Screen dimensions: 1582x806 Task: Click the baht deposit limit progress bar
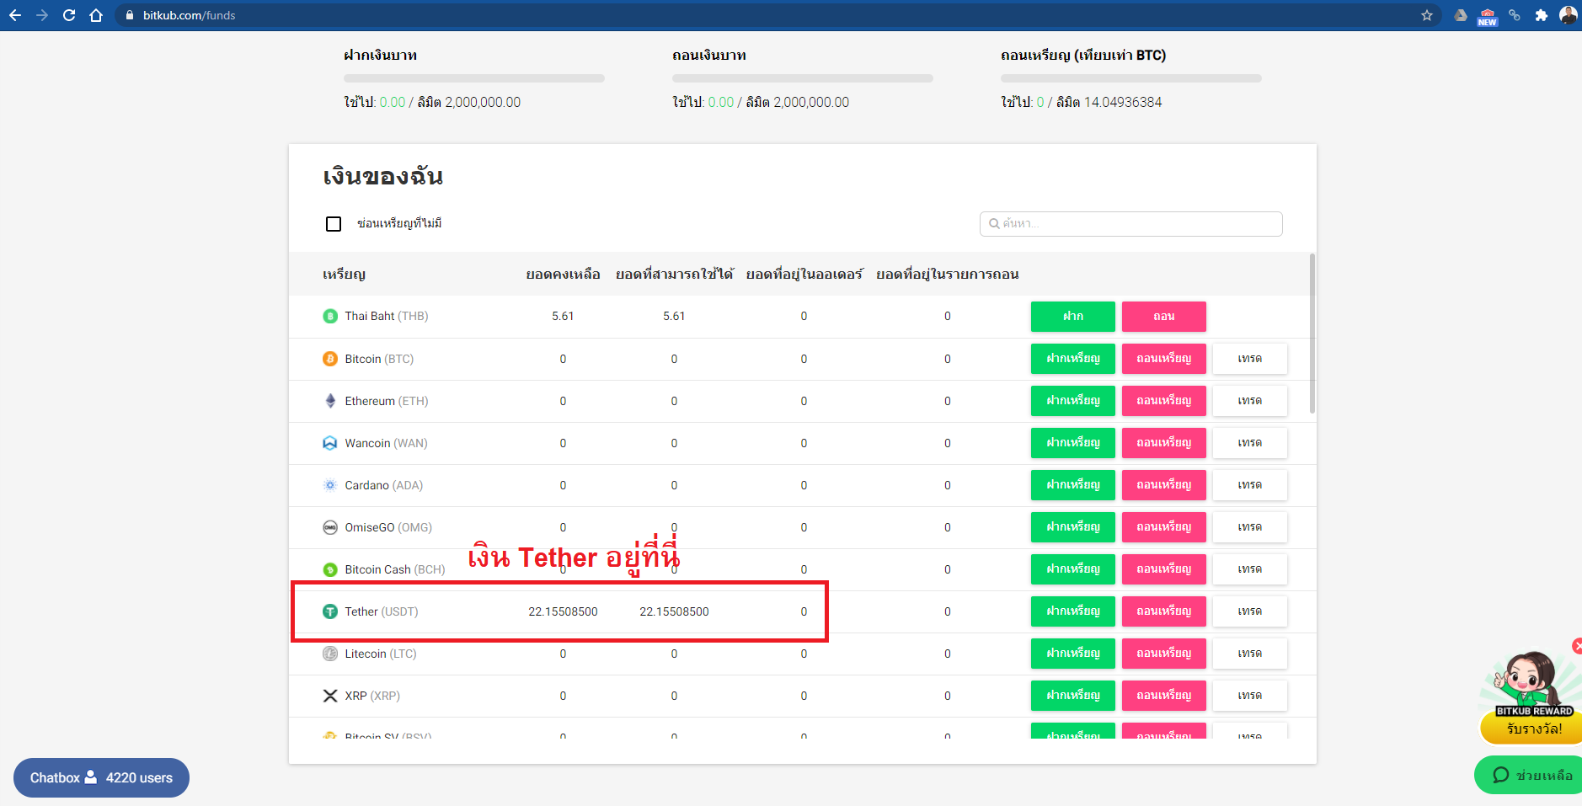click(474, 78)
